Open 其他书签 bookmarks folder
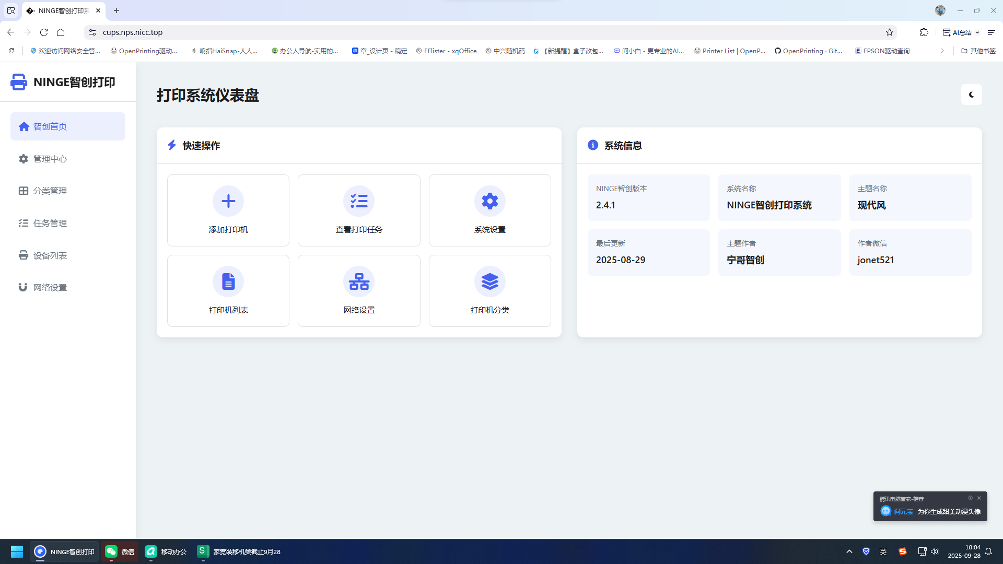Viewport: 1003px width, 564px height. point(978,51)
